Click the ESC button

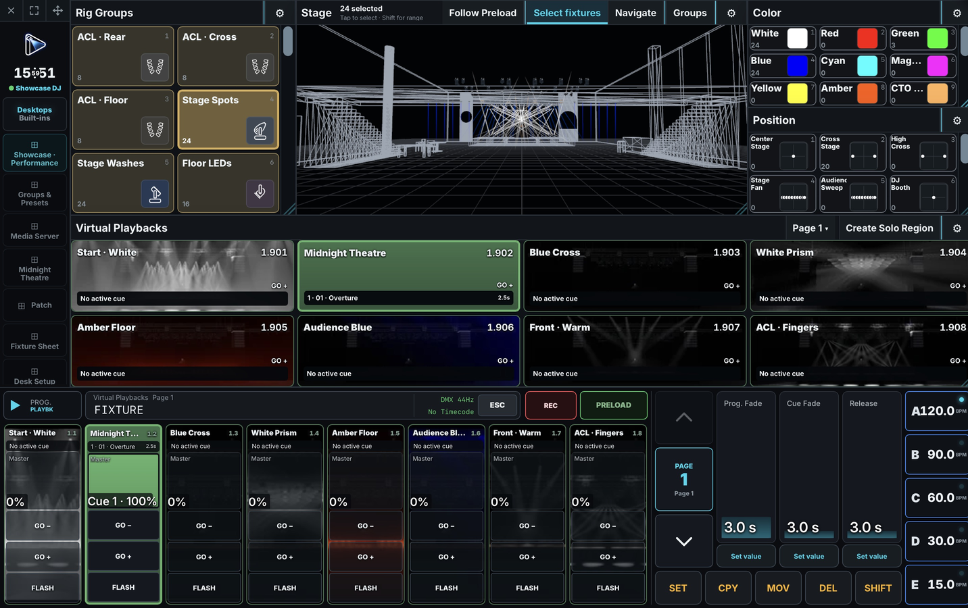[498, 405]
